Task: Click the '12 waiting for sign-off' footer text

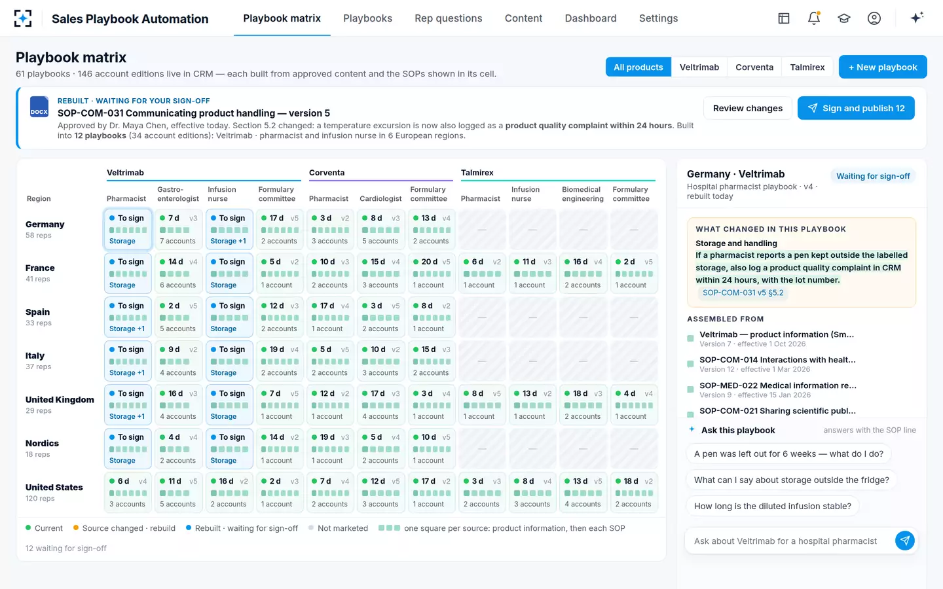Action: (x=66, y=548)
